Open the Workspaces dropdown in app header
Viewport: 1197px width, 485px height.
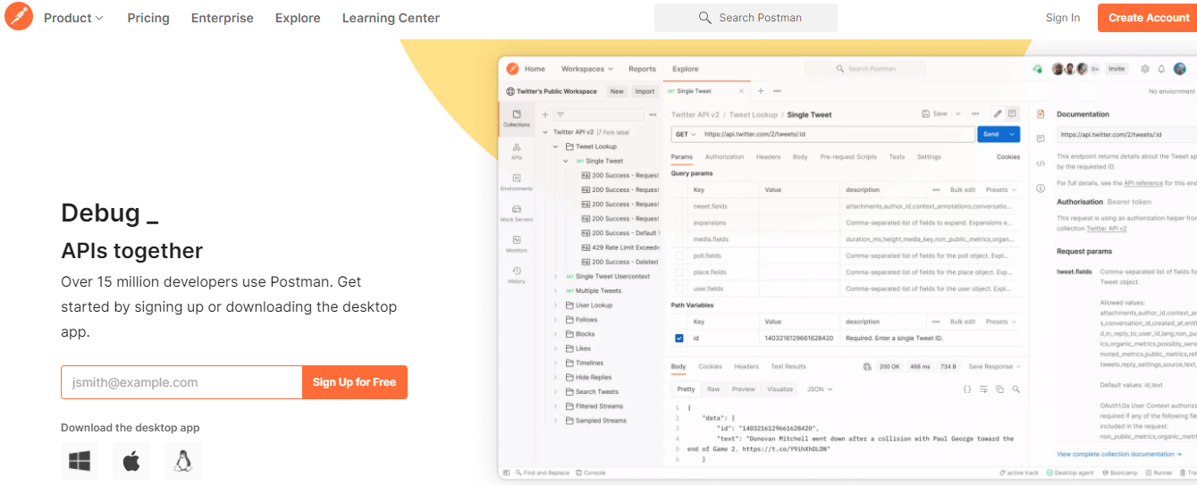pyautogui.click(x=587, y=69)
